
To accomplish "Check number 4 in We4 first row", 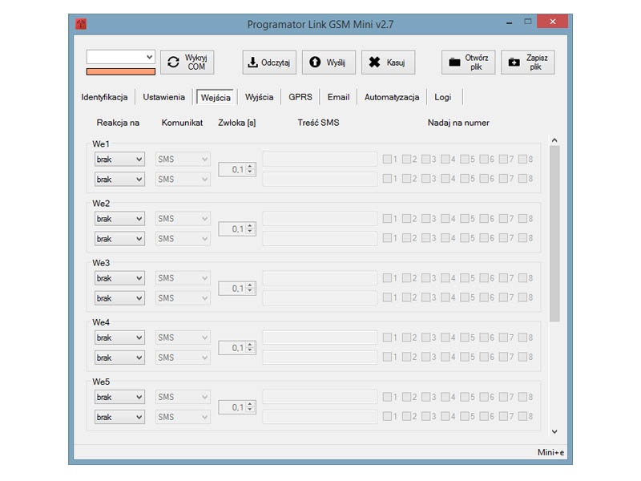I will (445, 338).
